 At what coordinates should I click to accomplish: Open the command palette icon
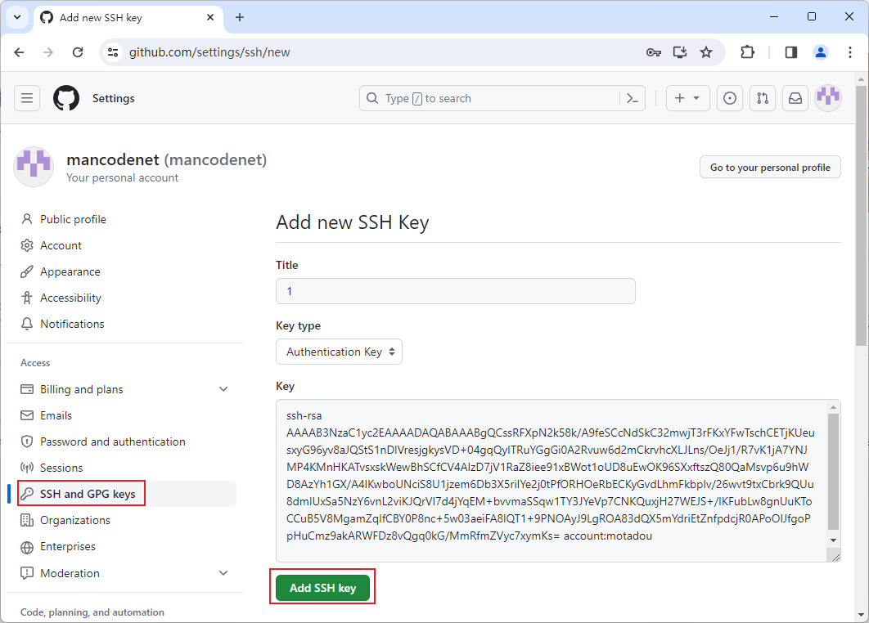[x=632, y=98]
